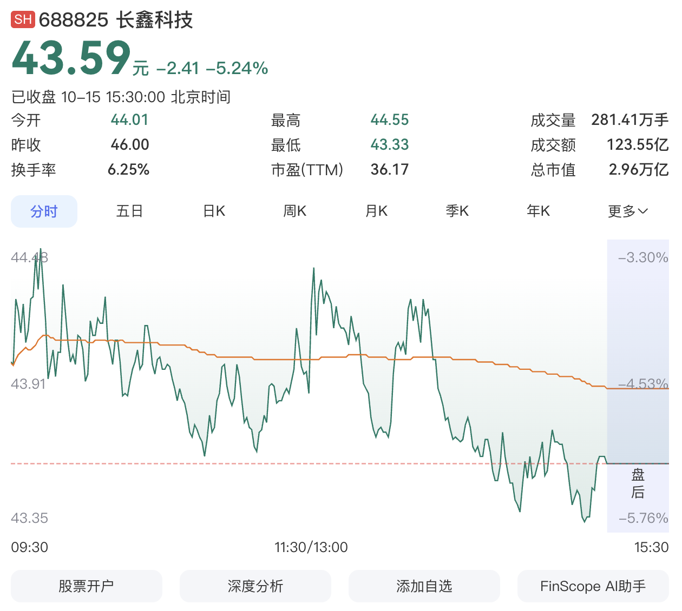The height and width of the screenshot is (611, 682).
Task: Click the close time 已收盘 10-15 15:30:00 text
Action: tap(121, 97)
